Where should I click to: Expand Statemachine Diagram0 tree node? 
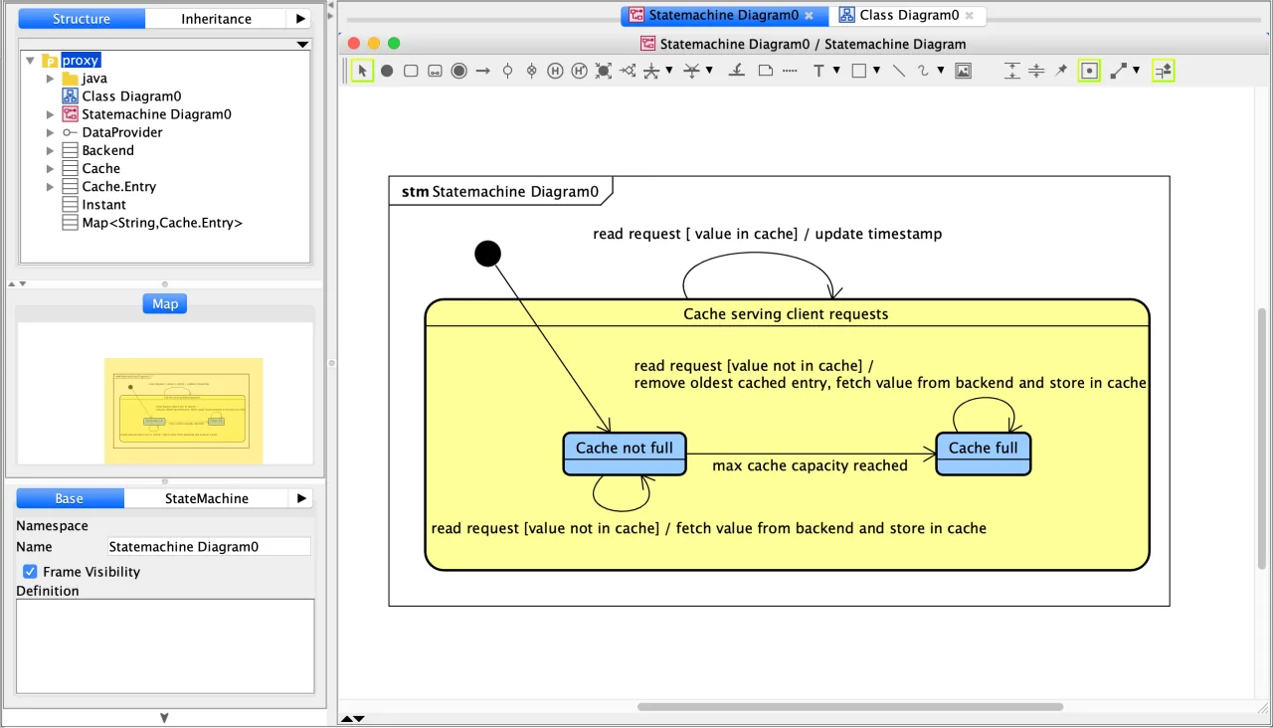point(51,114)
